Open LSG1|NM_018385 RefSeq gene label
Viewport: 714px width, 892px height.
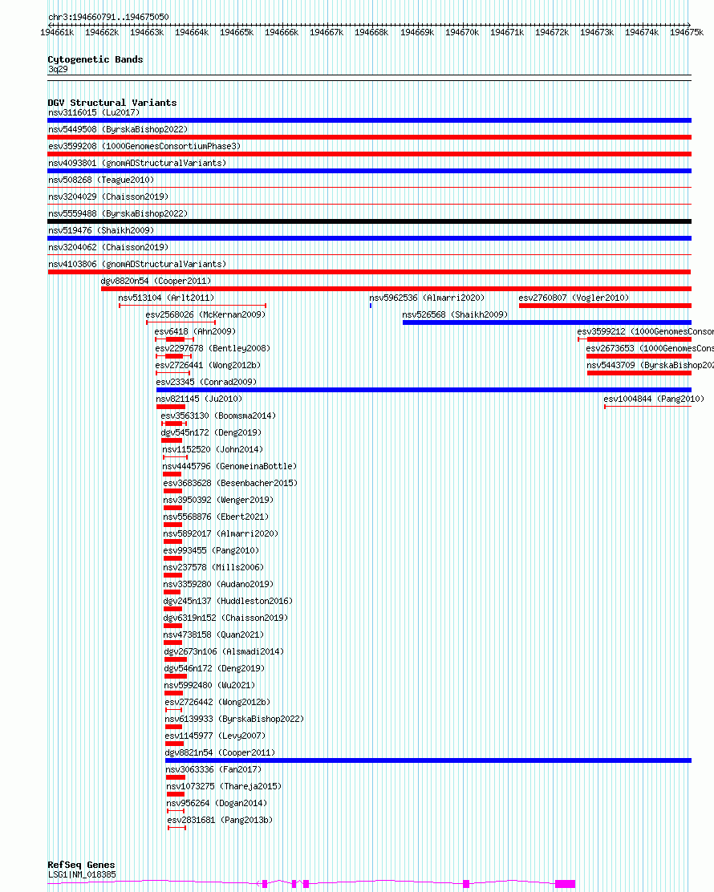pyautogui.click(x=82, y=875)
